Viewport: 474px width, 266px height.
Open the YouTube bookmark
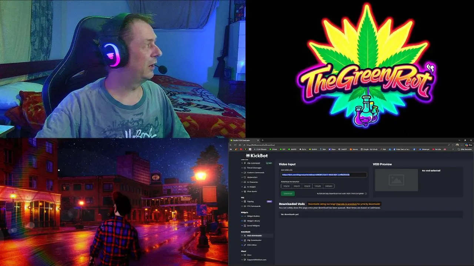click(x=437, y=149)
